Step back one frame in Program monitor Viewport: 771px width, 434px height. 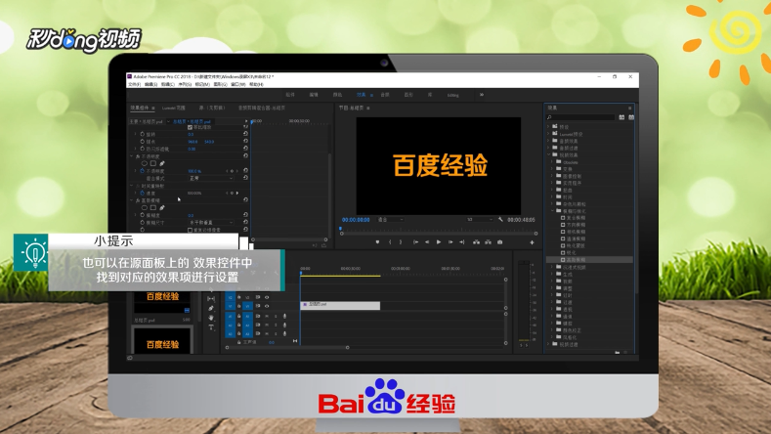427,242
